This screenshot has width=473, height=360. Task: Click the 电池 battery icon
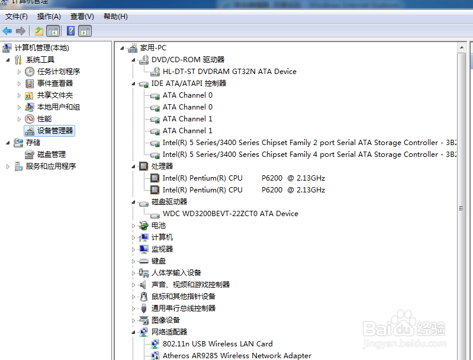tap(144, 226)
